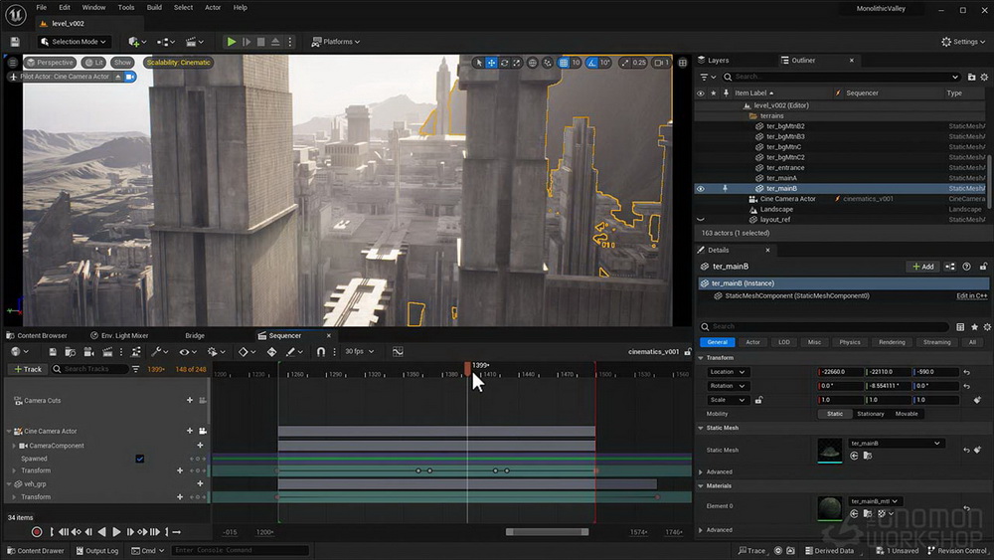Toggle the Spawned checkbox for Cine Camera
Viewport: 994px width, 560px height.
click(x=140, y=459)
